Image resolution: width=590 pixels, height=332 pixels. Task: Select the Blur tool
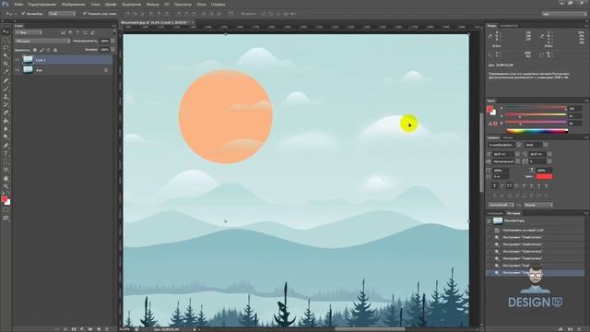pyautogui.click(x=6, y=129)
